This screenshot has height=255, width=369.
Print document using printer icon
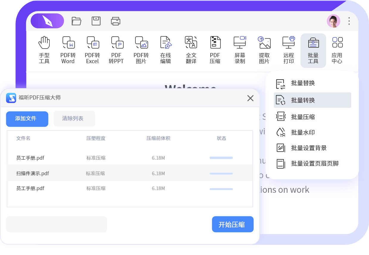coord(115,21)
